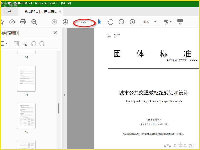Switch to the 规划和设计-意见稿 document tab

pyautogui.click(x=41, y=12)
